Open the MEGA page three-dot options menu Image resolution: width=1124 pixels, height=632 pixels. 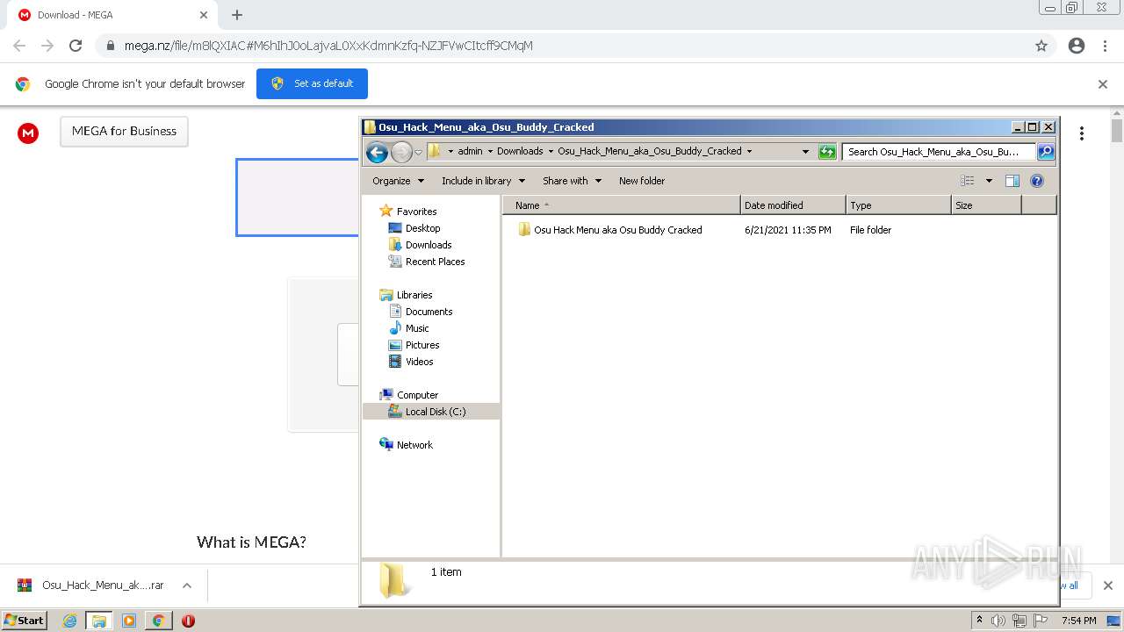(1082, 133)
